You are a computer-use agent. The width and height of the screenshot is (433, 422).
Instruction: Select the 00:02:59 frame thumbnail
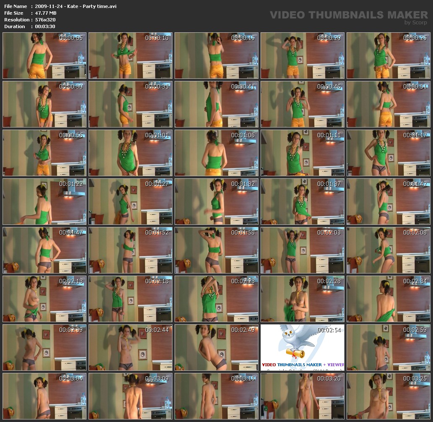[389, 347]
